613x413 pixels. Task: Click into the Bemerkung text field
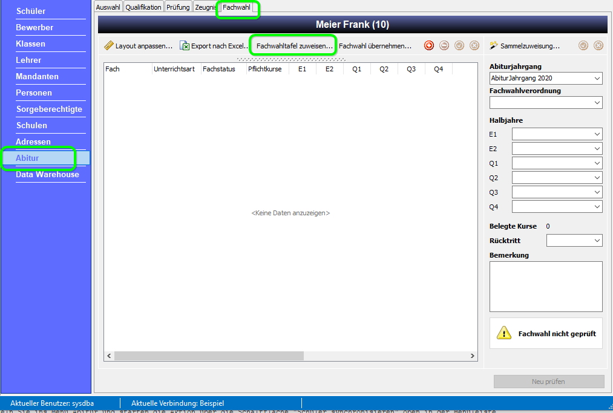(546, 287)
